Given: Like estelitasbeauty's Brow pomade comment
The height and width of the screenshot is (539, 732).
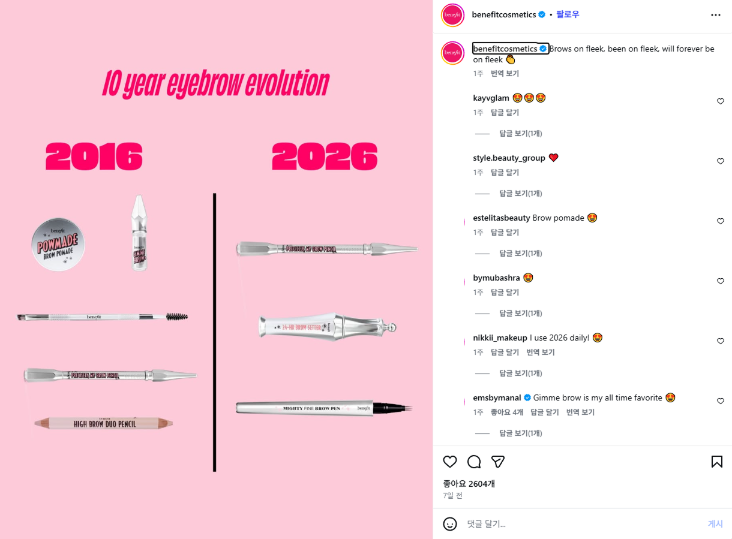Looking at the screenshot, I should (721, 221).
